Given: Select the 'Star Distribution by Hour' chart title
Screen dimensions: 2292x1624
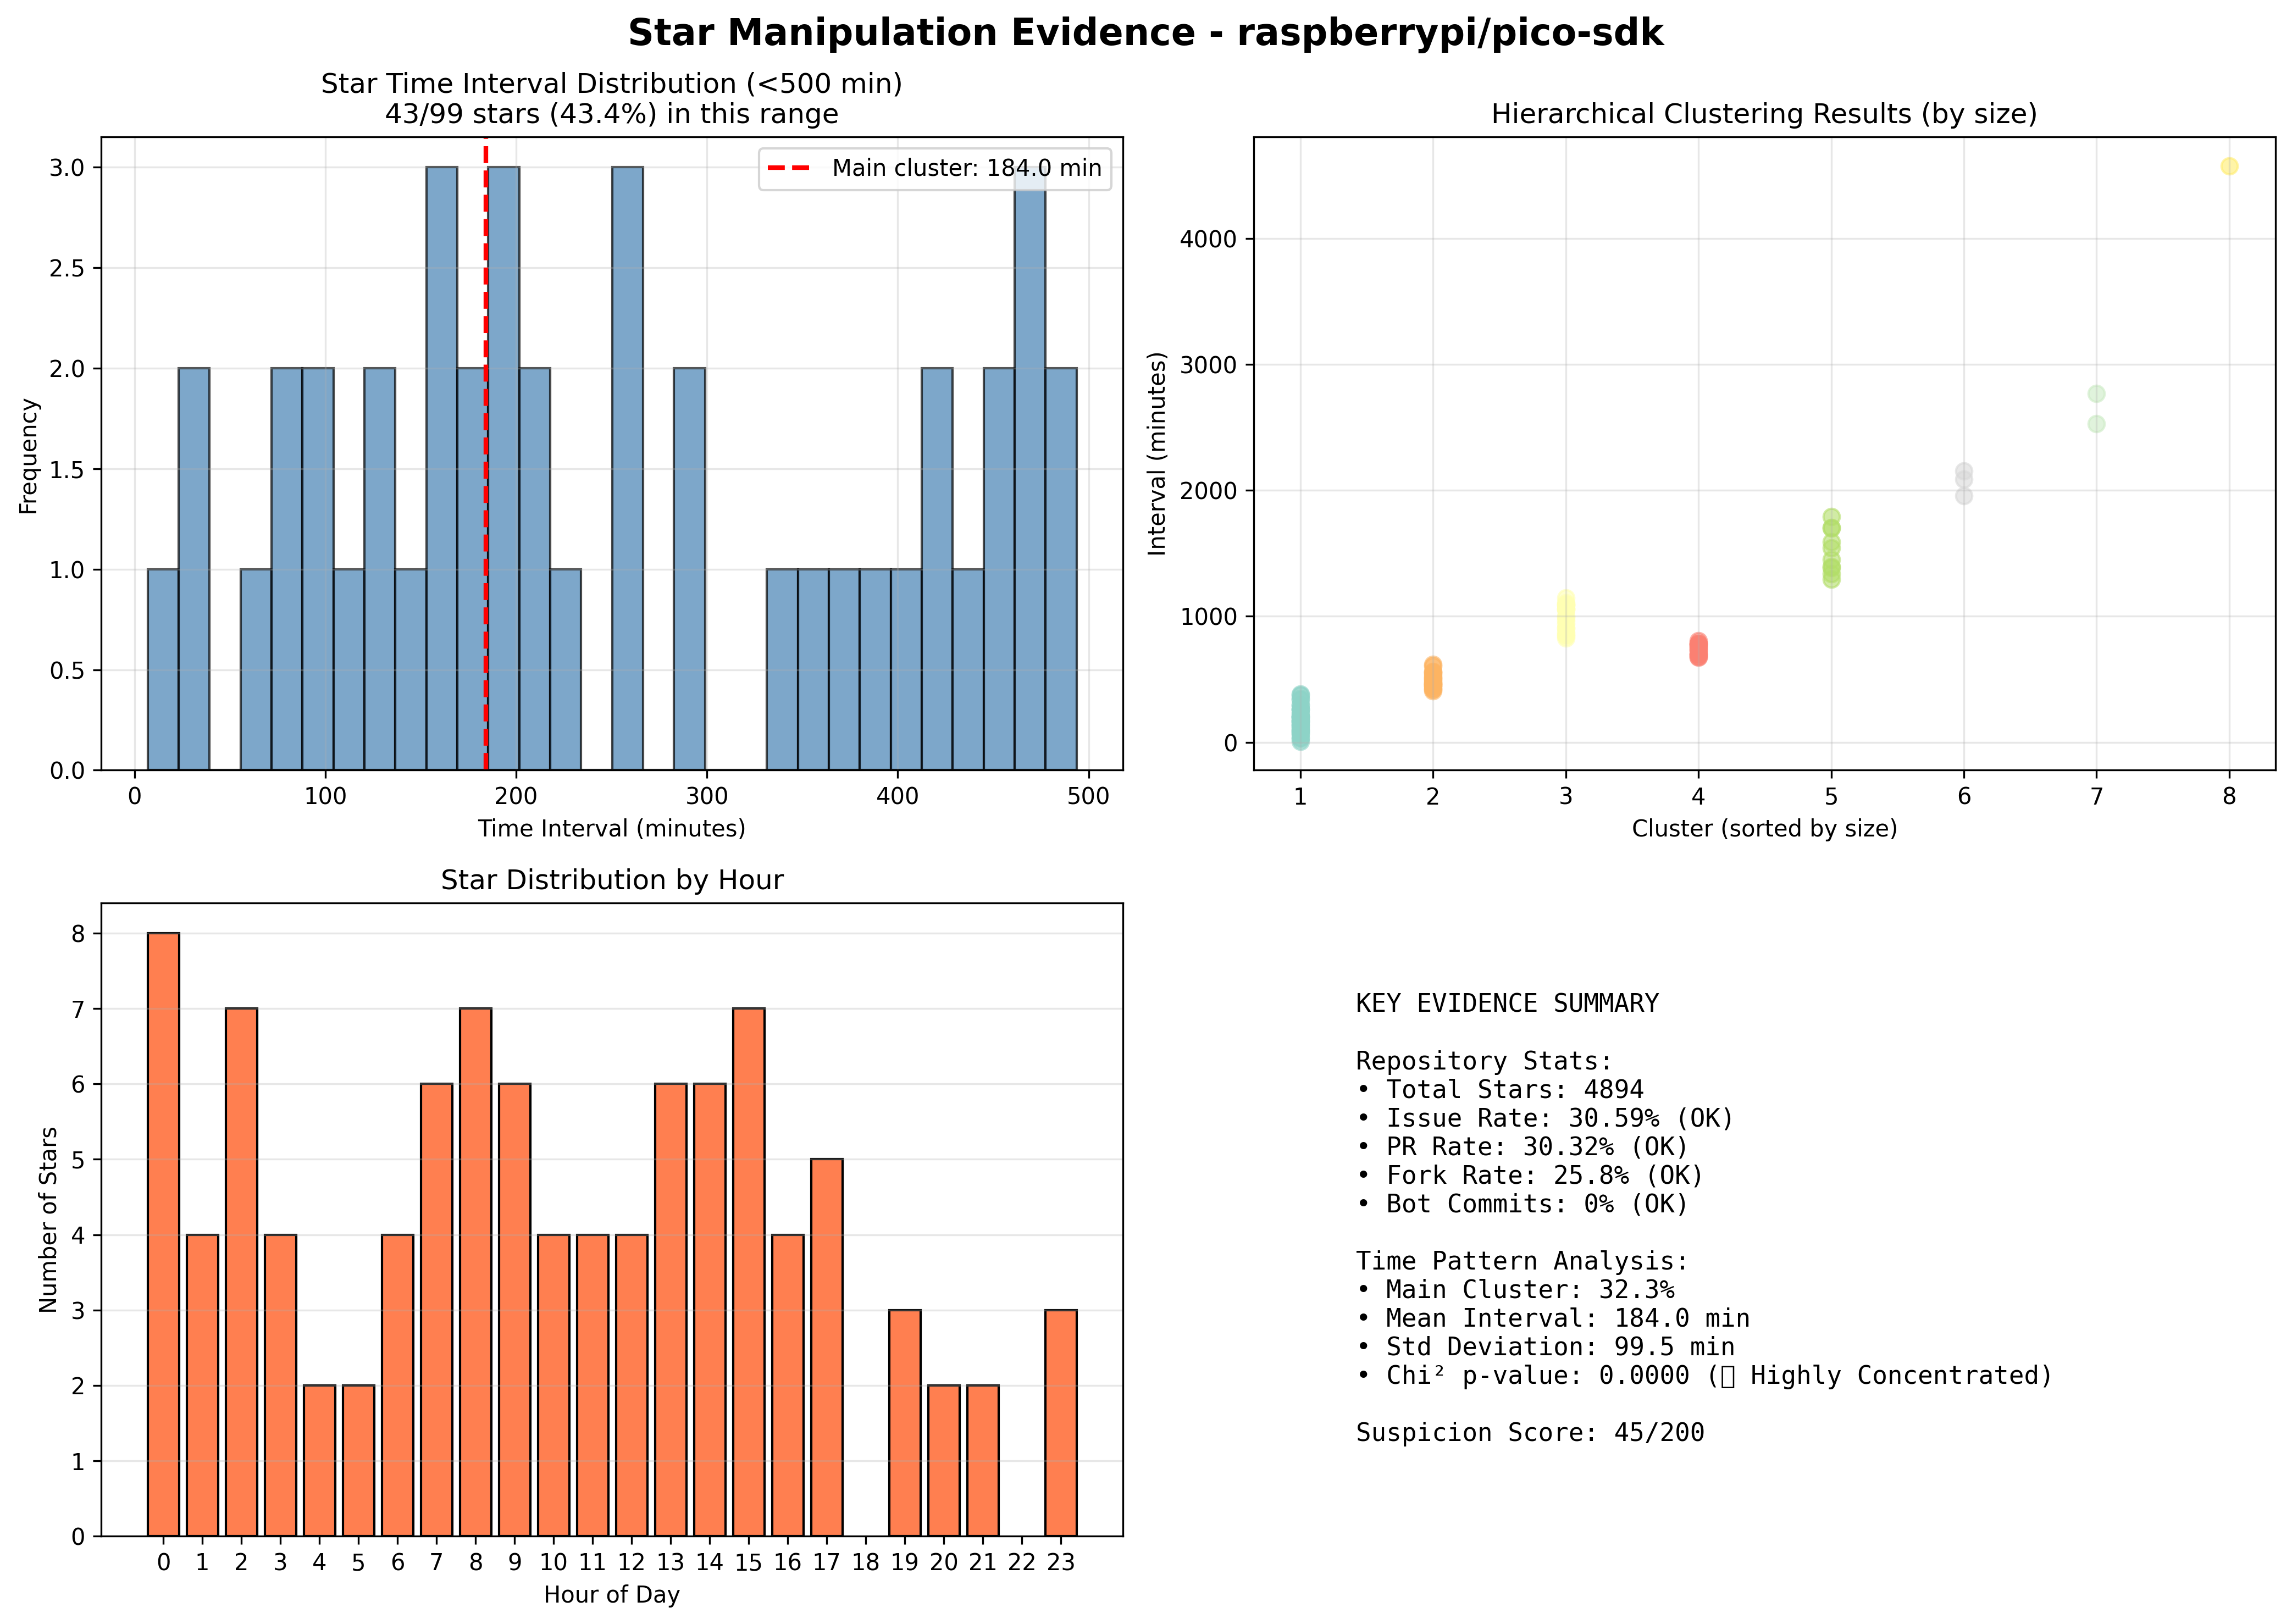Looking at the screenshot, I should click(611, 880).
